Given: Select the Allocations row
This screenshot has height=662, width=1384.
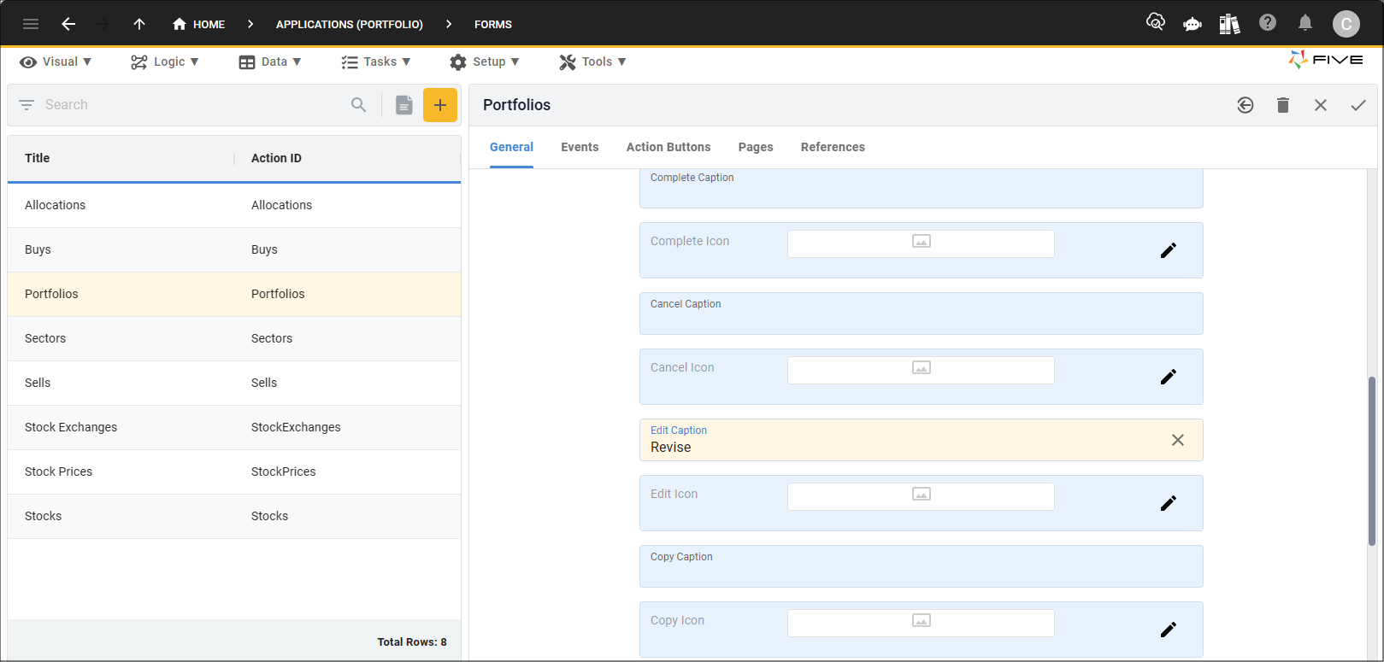Looking at the screenshot, I should pyautogui.click(x=234, y=205).
